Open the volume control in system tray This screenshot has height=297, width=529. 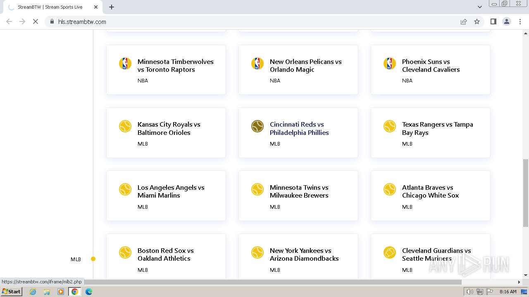click(469, 292)
